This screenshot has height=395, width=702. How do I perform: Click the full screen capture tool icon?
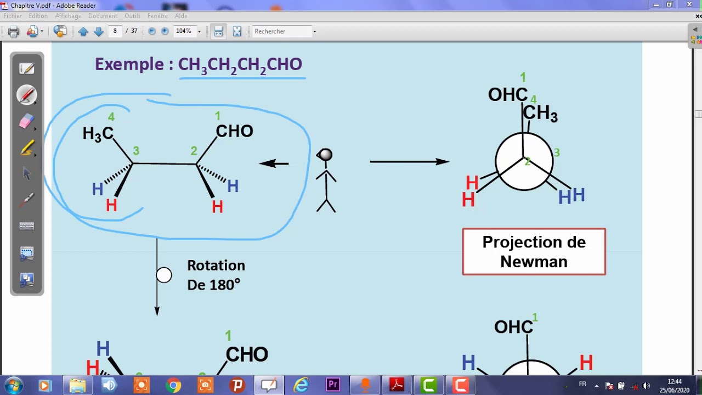pyautogui.click(x=26, y=280)
